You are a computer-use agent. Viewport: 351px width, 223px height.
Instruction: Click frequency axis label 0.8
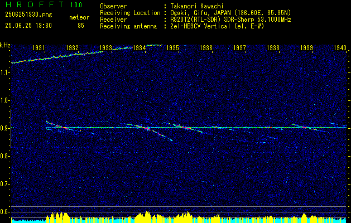5,156
